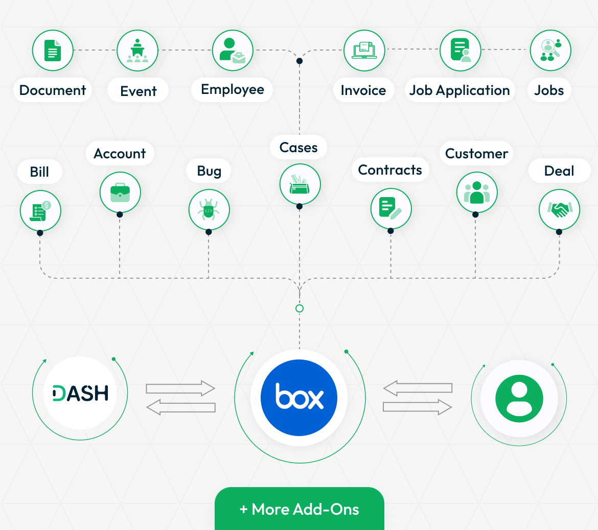Image resolution: width=598 pixels, height=530 pixels.
Task: Click the DASH logo circle
Action: click(80, 393)
